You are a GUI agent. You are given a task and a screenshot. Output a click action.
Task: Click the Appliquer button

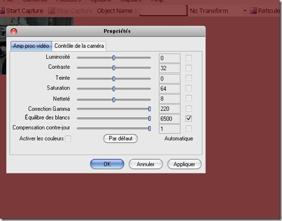click(x=184, y=164)
